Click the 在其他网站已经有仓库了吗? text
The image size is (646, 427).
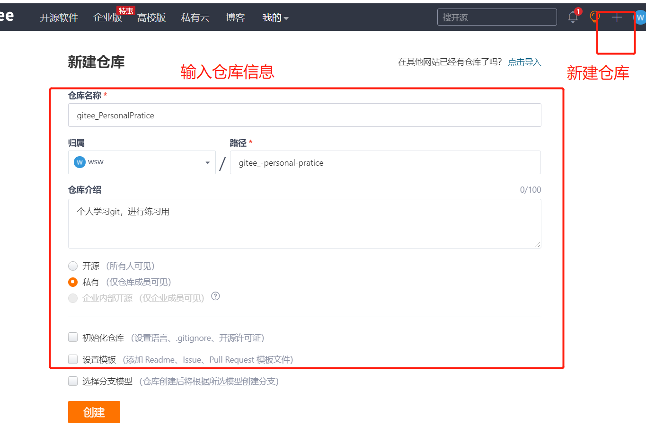click(x=450, y=62)
